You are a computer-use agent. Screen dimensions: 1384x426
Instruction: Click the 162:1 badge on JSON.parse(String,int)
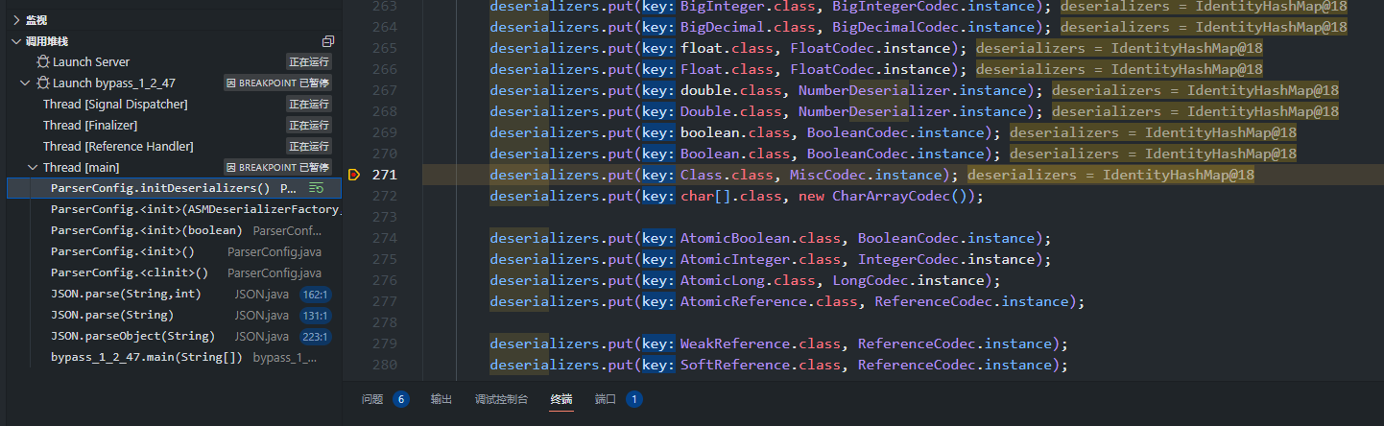tap(316, 295)
